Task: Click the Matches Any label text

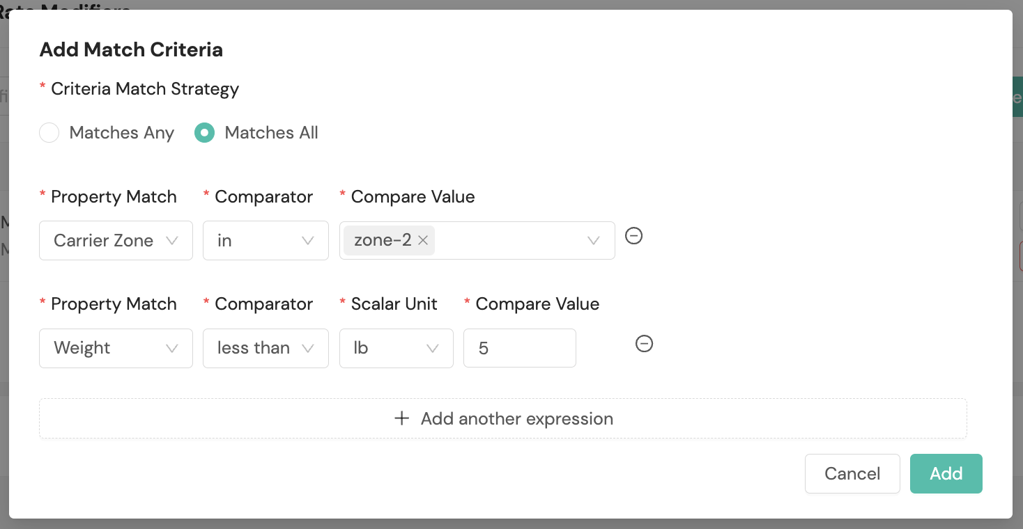Action: tap(121, 132)
